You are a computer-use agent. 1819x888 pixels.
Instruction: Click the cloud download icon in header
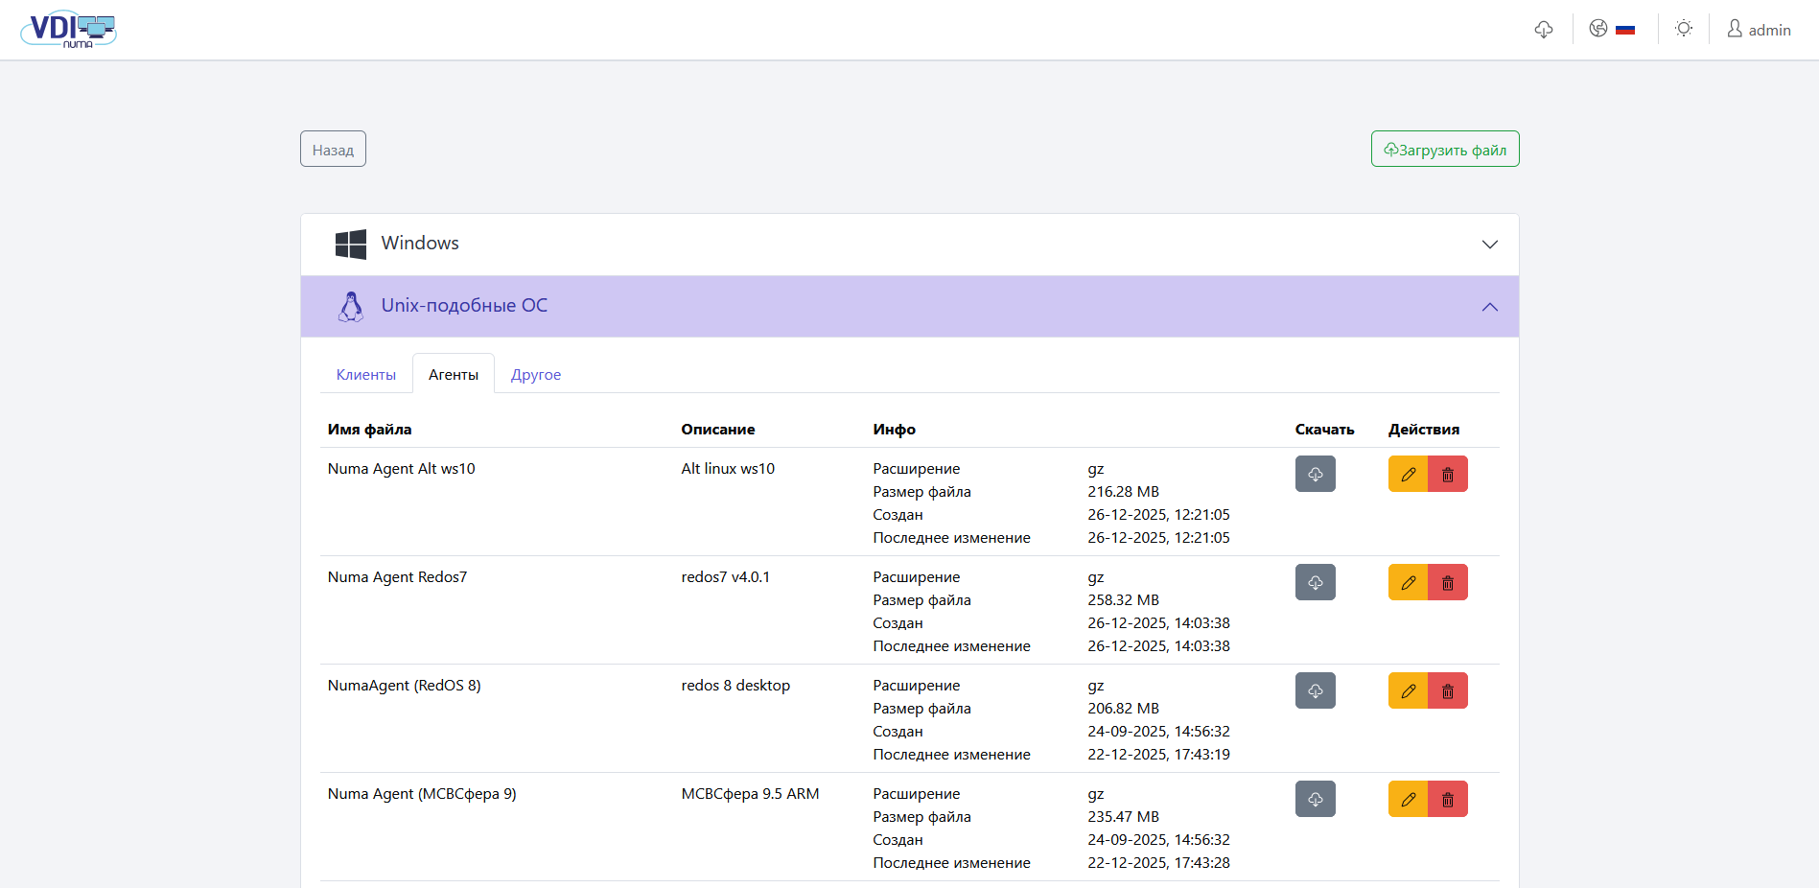tap(1543, 30)
